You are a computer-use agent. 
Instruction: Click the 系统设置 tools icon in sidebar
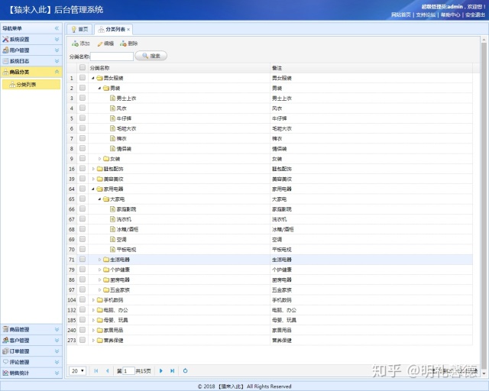[5, 39]
